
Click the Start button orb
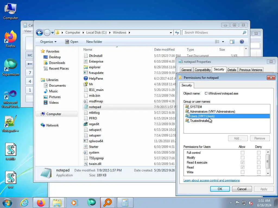pyautogui.click(x=7, y=203)
